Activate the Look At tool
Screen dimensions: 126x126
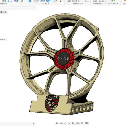[x=62, y=123]
